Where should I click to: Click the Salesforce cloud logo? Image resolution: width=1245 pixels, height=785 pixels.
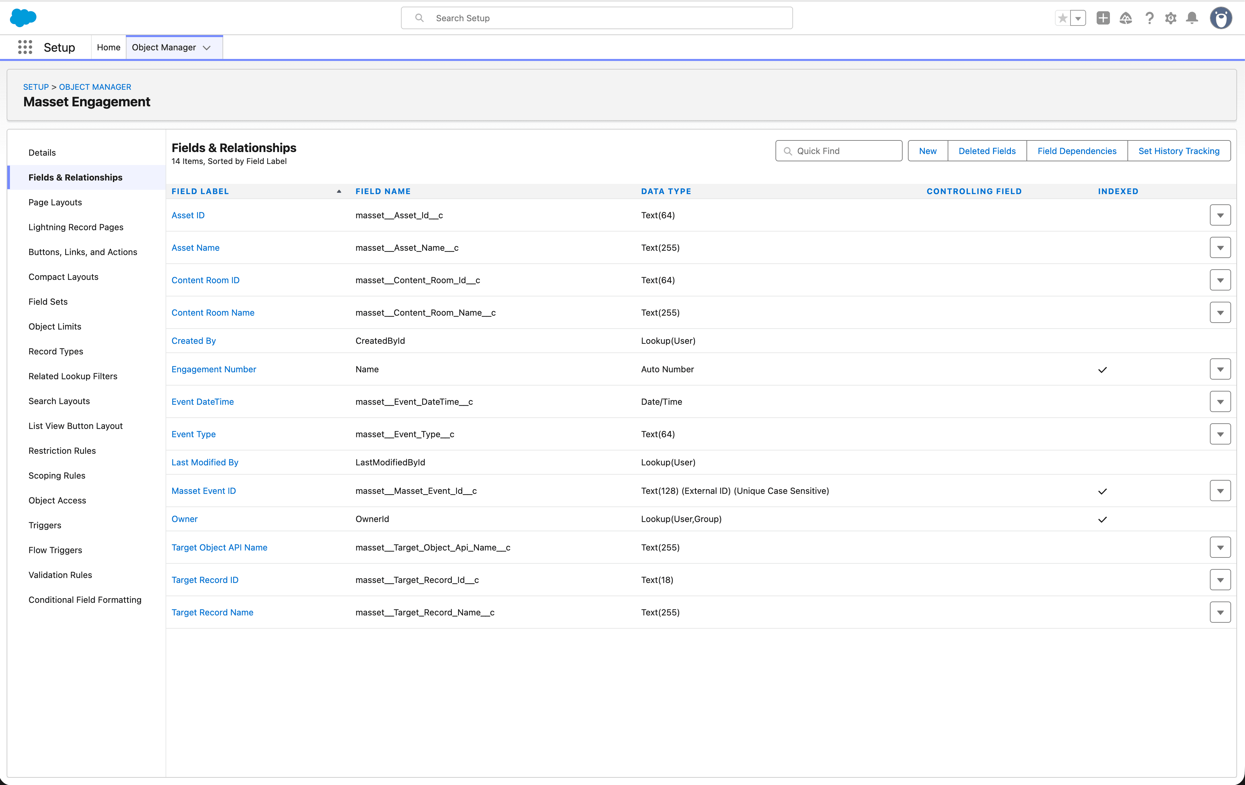pyautogui.click(x=23, y=18)
